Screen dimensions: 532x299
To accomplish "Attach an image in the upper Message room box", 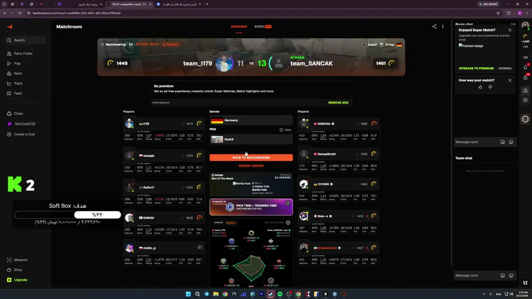I will tap(502, 142).
